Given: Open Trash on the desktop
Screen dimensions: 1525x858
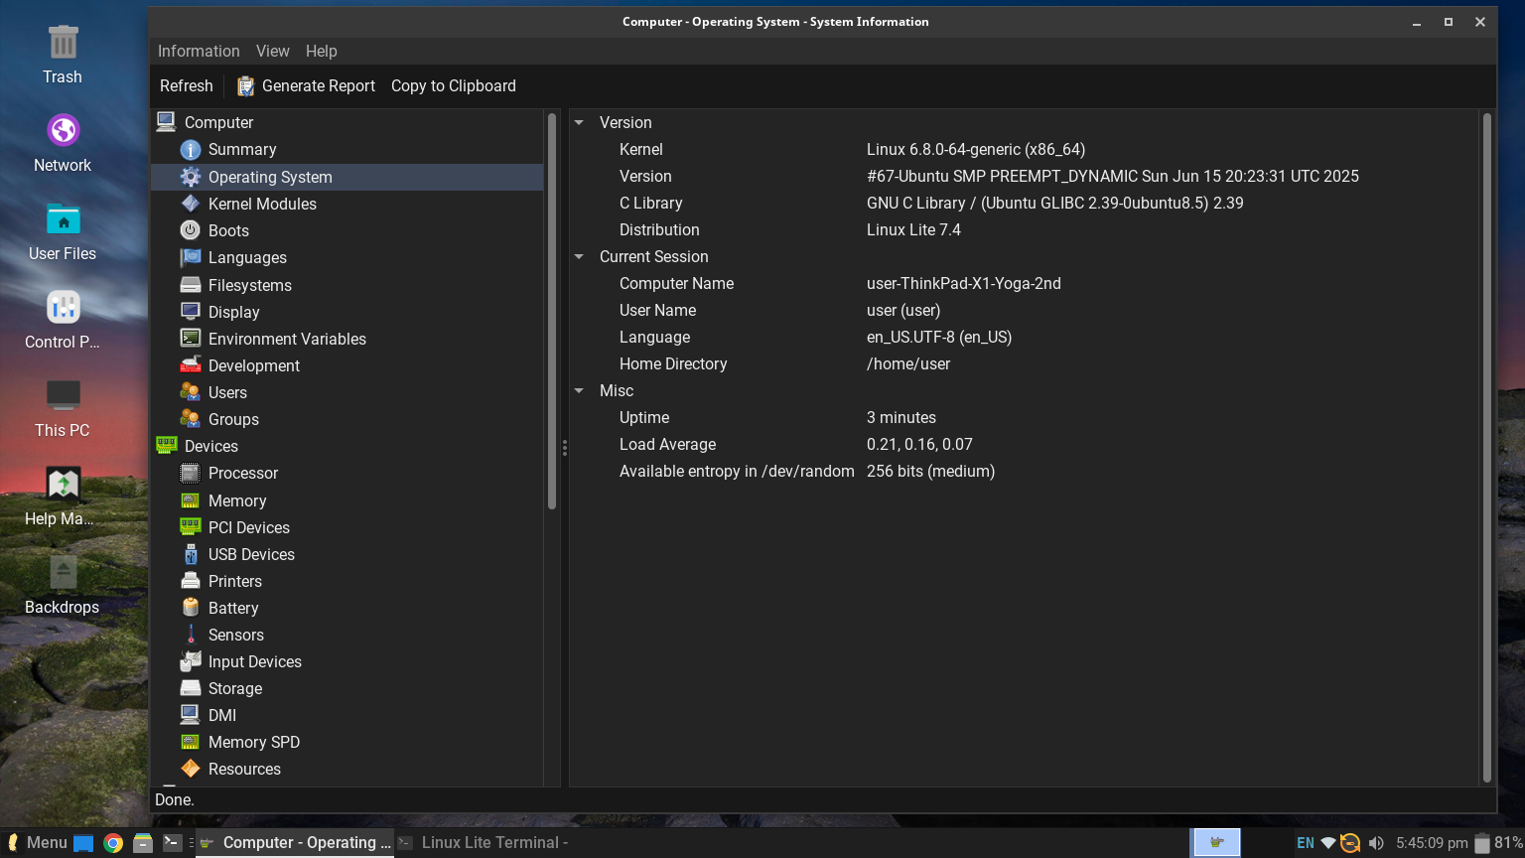Looking at the screenshot, I should [x=63, y=56].
